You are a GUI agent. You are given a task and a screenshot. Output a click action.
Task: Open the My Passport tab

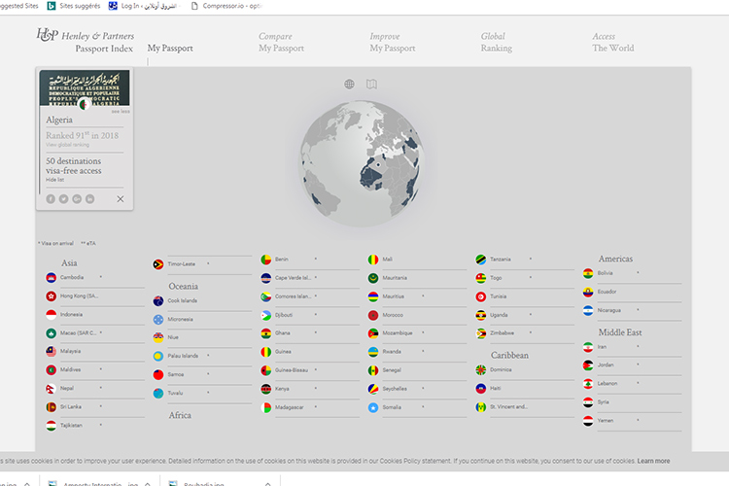point(170,48)
